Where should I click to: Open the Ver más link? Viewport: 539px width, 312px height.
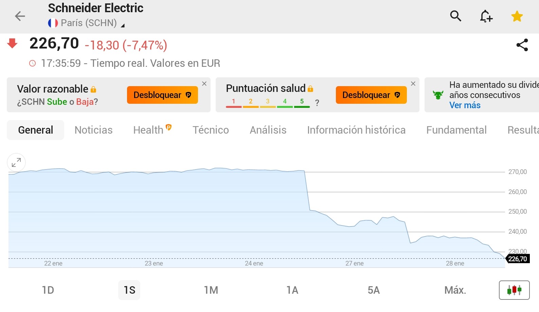click(465, 105)
